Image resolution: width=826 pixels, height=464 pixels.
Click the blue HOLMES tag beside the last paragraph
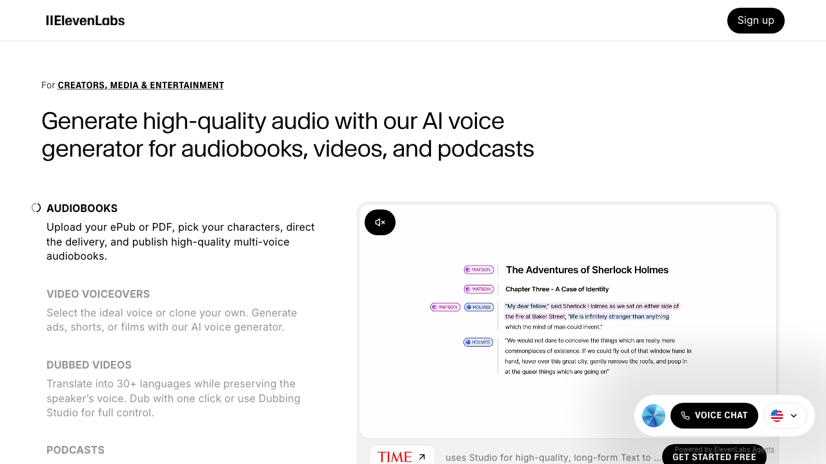coord(478,342)
